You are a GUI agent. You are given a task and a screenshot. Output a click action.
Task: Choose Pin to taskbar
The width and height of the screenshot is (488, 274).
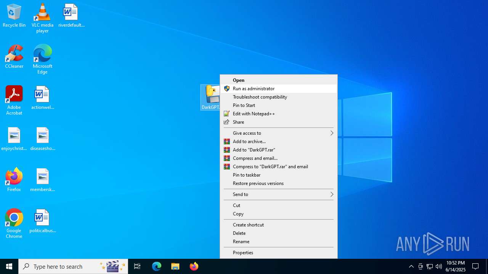(278, 175)
